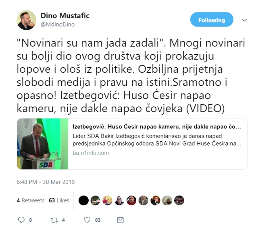Click liker avatar with red shirt

131,200
